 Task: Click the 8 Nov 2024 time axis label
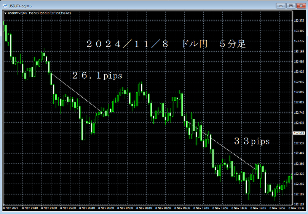[x=10, y=208]
